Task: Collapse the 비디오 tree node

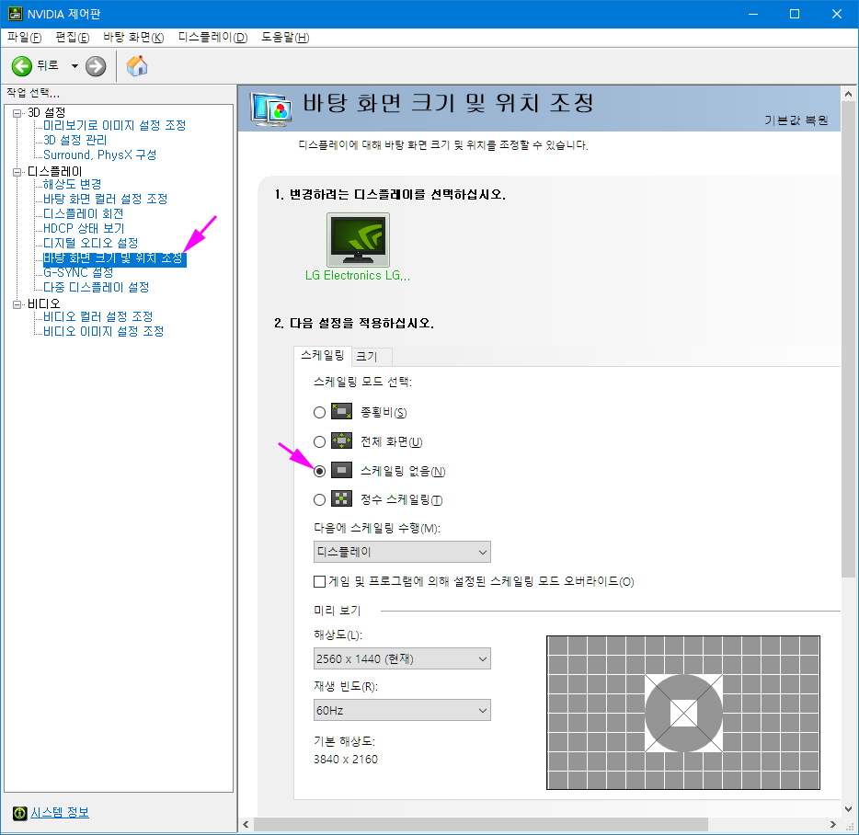Action: tap(17, 304)
